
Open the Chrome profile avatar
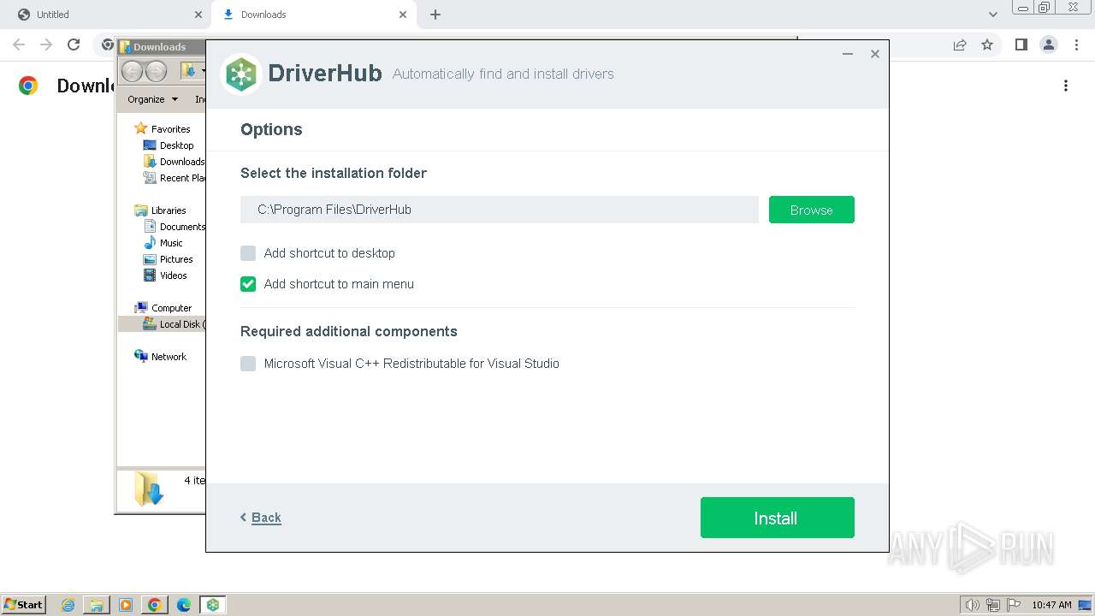tap(1049, 44)
